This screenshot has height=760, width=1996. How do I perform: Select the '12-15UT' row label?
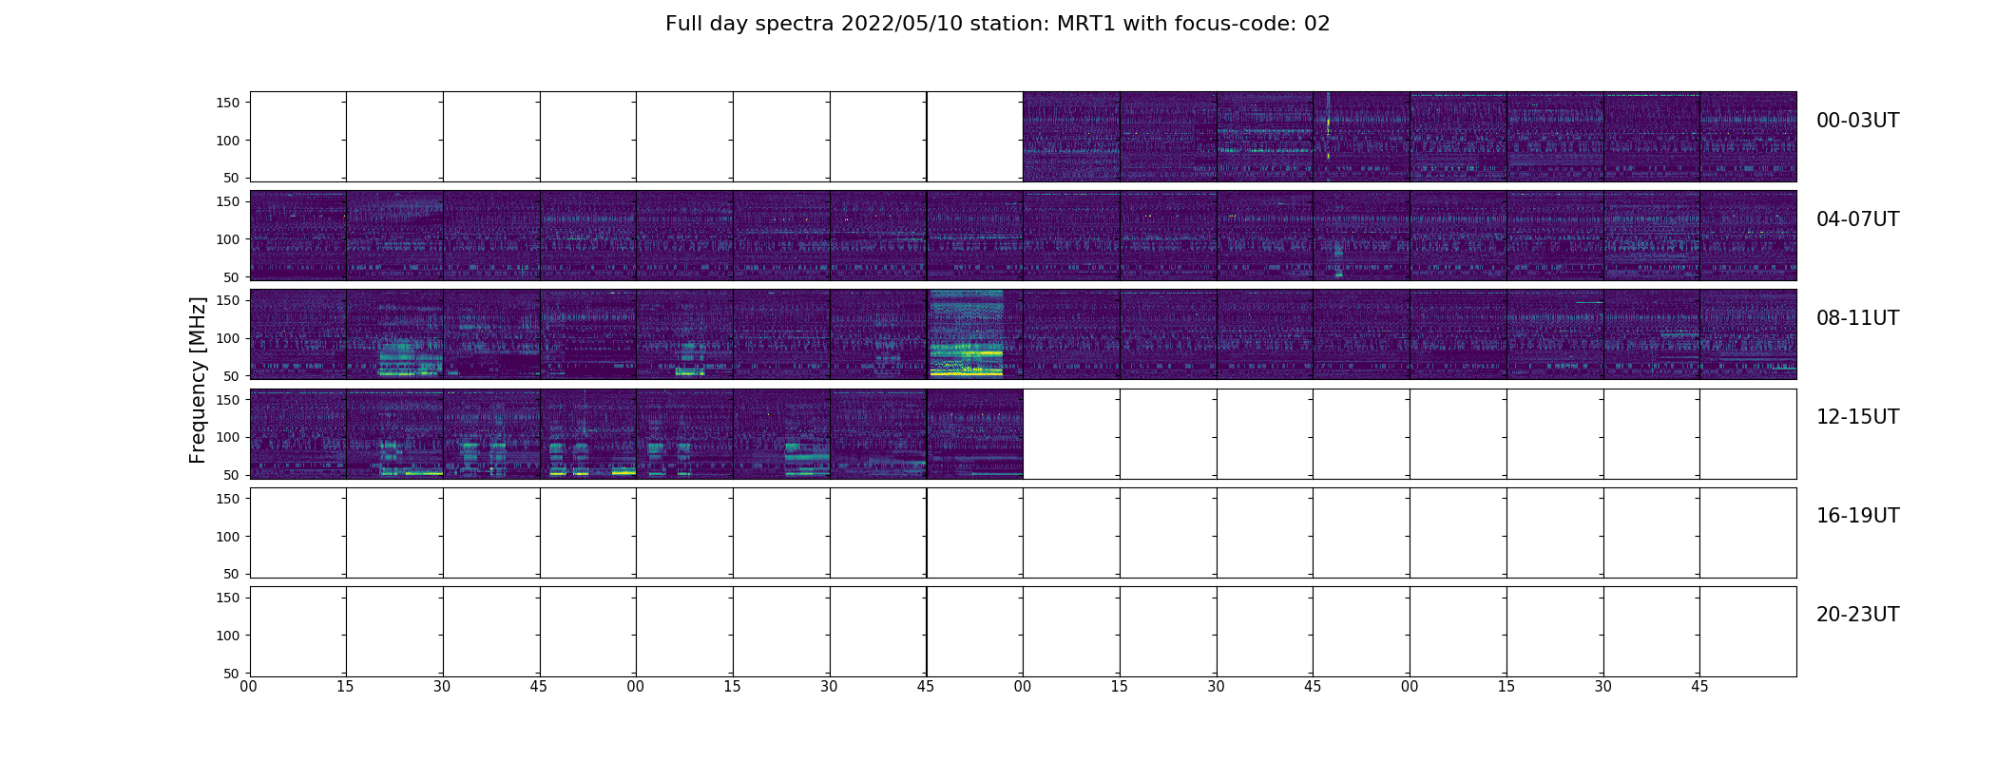tap(1857, 417)
